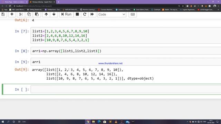Open Windows taskbar search
This screenshot has height=124, width=221.
click(8, 122)
